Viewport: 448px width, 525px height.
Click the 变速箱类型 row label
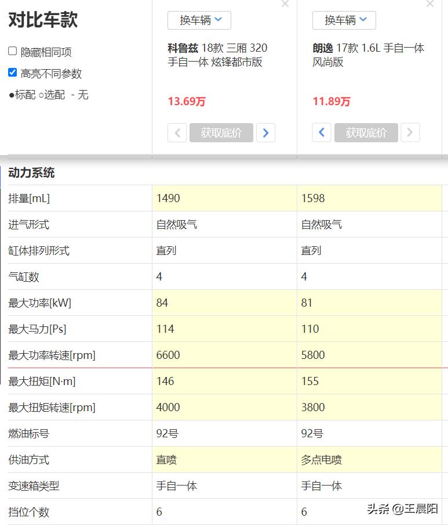tap(34, 486)
